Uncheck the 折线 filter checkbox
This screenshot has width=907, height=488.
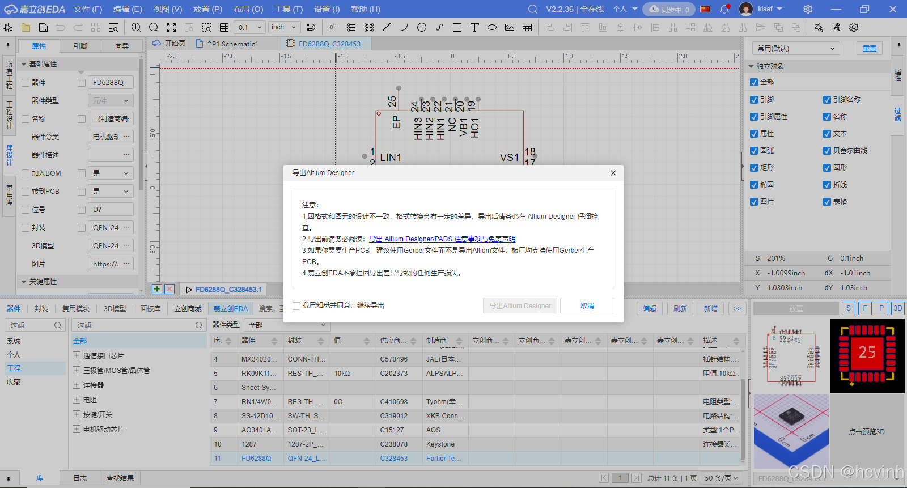point(827,185)
